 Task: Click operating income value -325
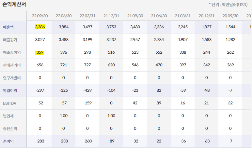click(x=64, y=90)
